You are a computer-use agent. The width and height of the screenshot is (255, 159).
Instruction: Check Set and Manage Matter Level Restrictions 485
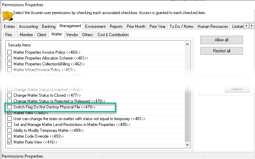pyautogui.click(x=10, y=124)
